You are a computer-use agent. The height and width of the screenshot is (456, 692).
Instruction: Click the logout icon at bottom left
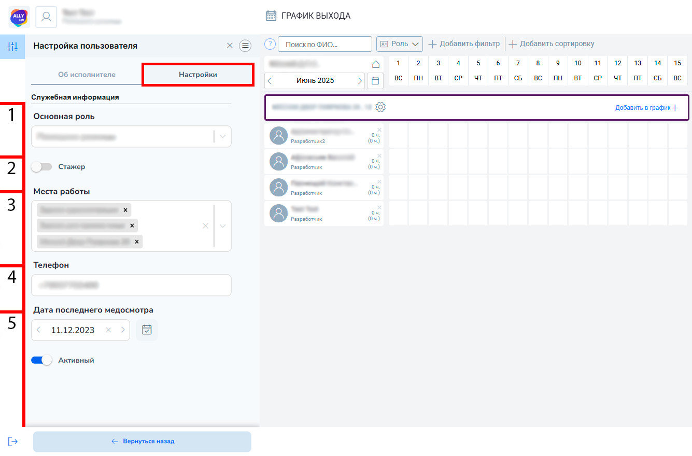[x=13, y=441]
